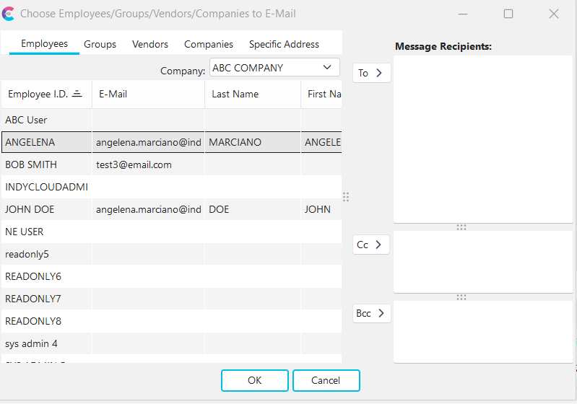Add selected employee to To recipients
577x404 pixels.
(x=372, y=73)
